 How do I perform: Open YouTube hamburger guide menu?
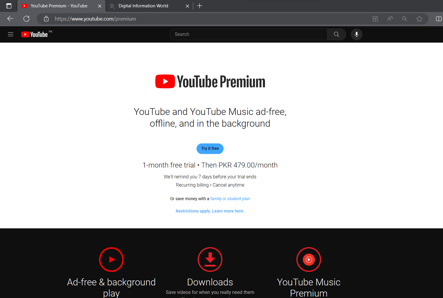[11, 34]
